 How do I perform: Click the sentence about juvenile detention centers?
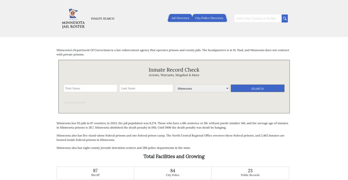coord(124,148)
